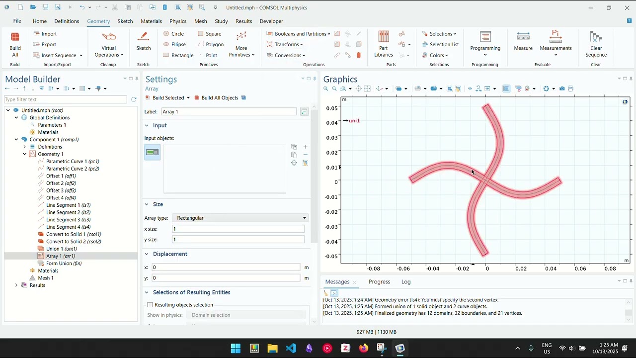Collapse the Displacement section
This screenshot has width=636, height=358.
point(147,254)
